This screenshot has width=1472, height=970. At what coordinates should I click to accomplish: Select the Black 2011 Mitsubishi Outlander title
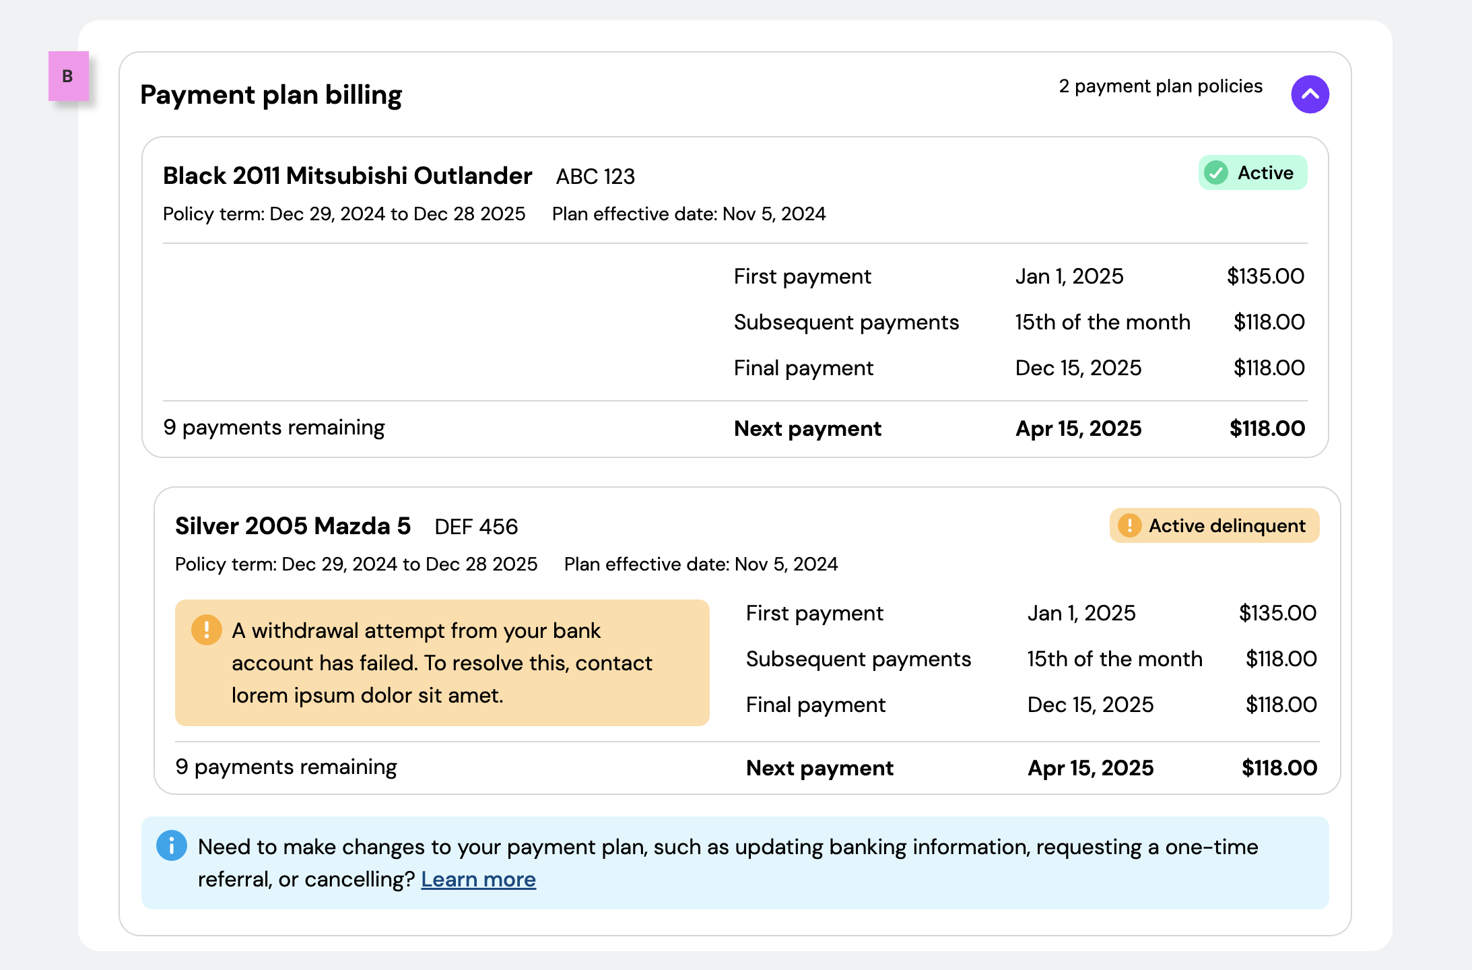(347, 176)
